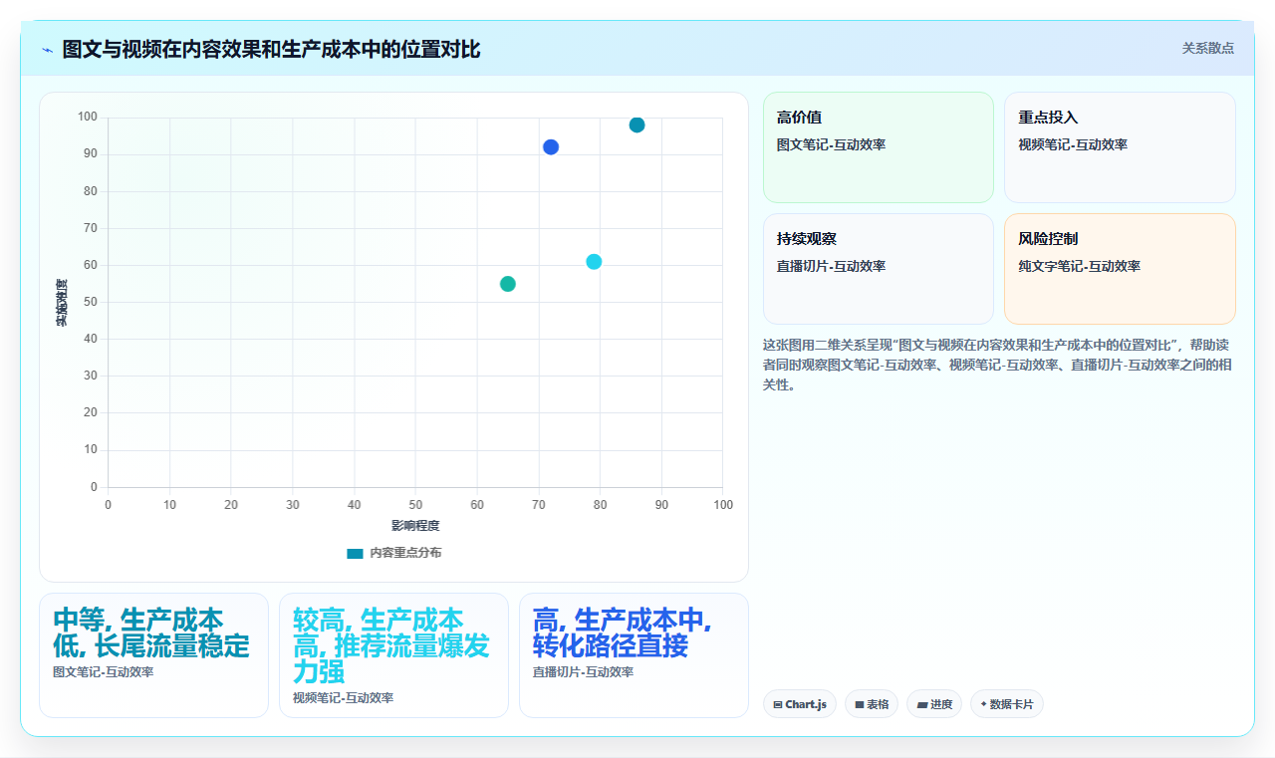The height and width of the screenshot is (758, 1275).
Task: Select the cyan data point at 79
Action: pos(594,262)
